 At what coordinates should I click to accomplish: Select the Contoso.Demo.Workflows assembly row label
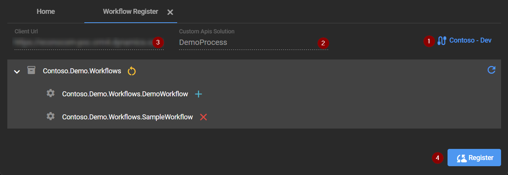click(82, 71)
